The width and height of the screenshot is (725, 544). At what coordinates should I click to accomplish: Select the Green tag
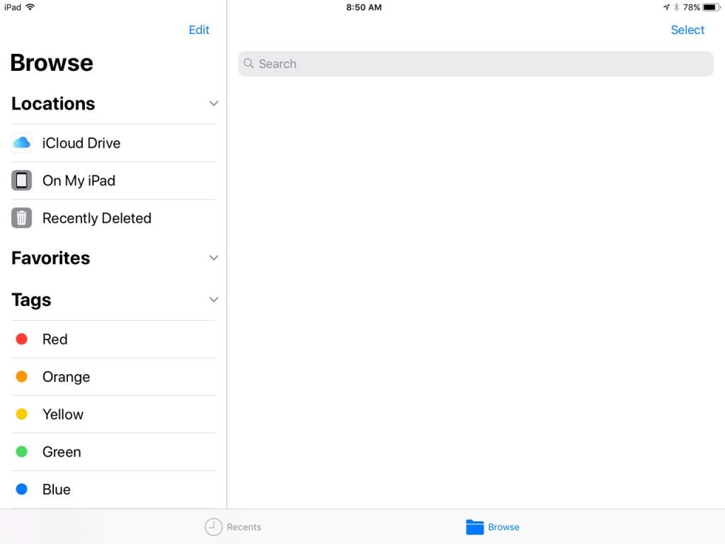pos(62,451)
